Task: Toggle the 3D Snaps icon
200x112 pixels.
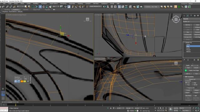Action: point(73,7)
